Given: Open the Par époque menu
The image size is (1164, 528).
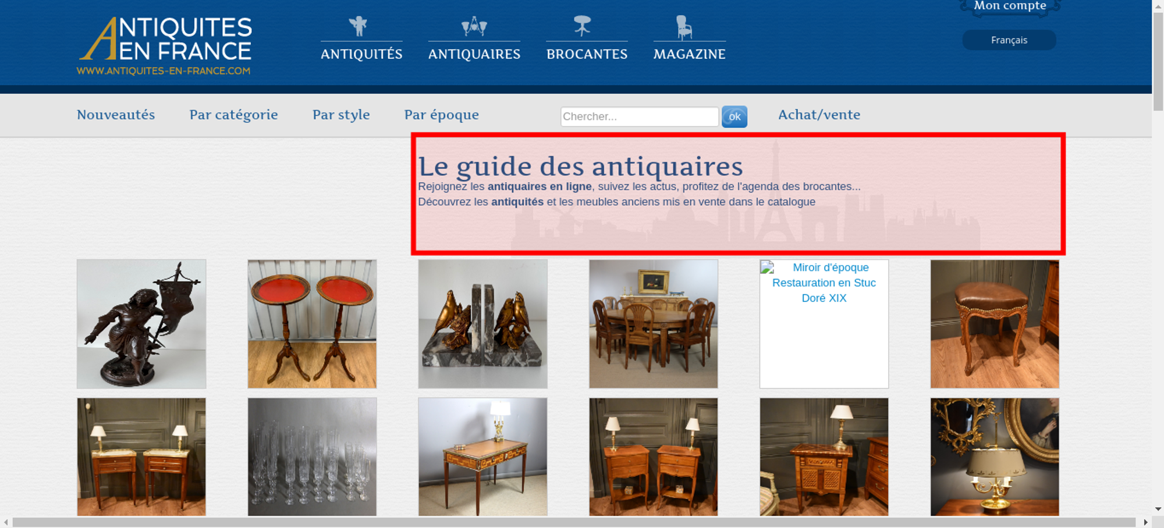Looking at the screenshot, I should [x=441, y=115].
